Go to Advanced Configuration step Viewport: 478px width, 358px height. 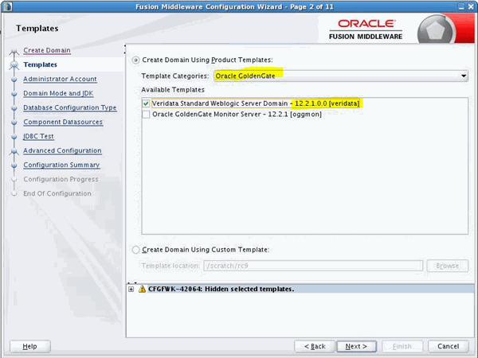coord(62,150)
